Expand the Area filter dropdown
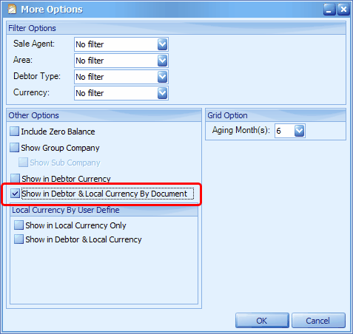Image resolution: width=353 pixels, height=334 pixels. (x=162, y=61)
